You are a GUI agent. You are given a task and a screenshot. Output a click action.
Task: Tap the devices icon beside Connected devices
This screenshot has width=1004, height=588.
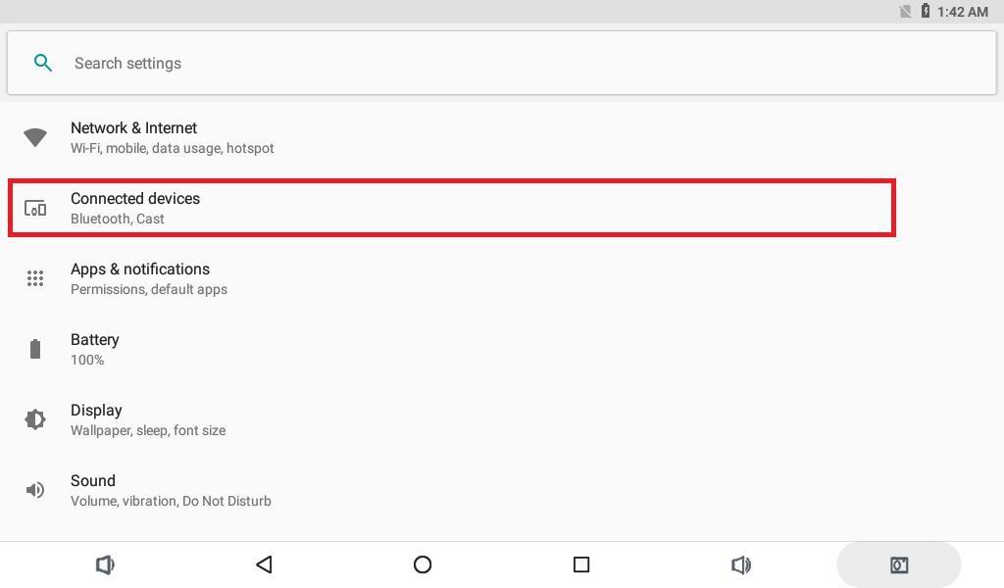tap(35, 208)
